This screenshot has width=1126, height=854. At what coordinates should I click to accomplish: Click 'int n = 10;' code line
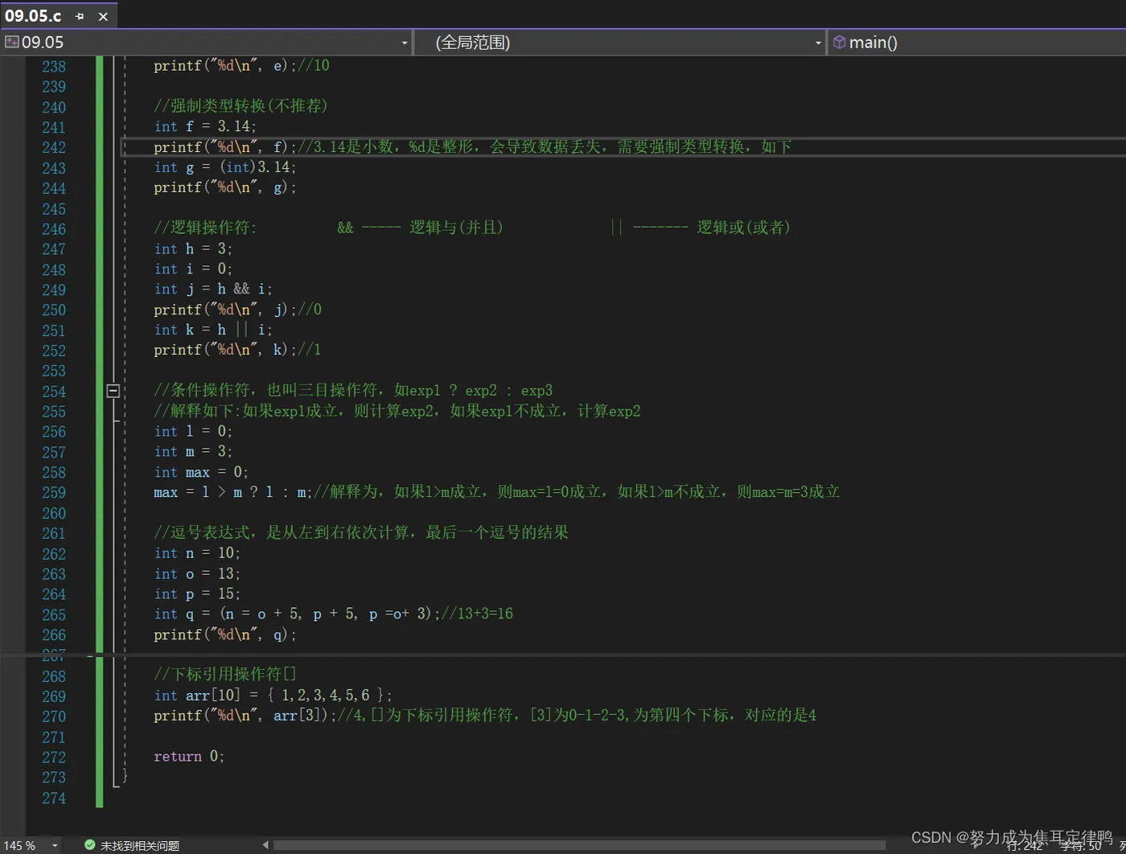pos(197,553)
